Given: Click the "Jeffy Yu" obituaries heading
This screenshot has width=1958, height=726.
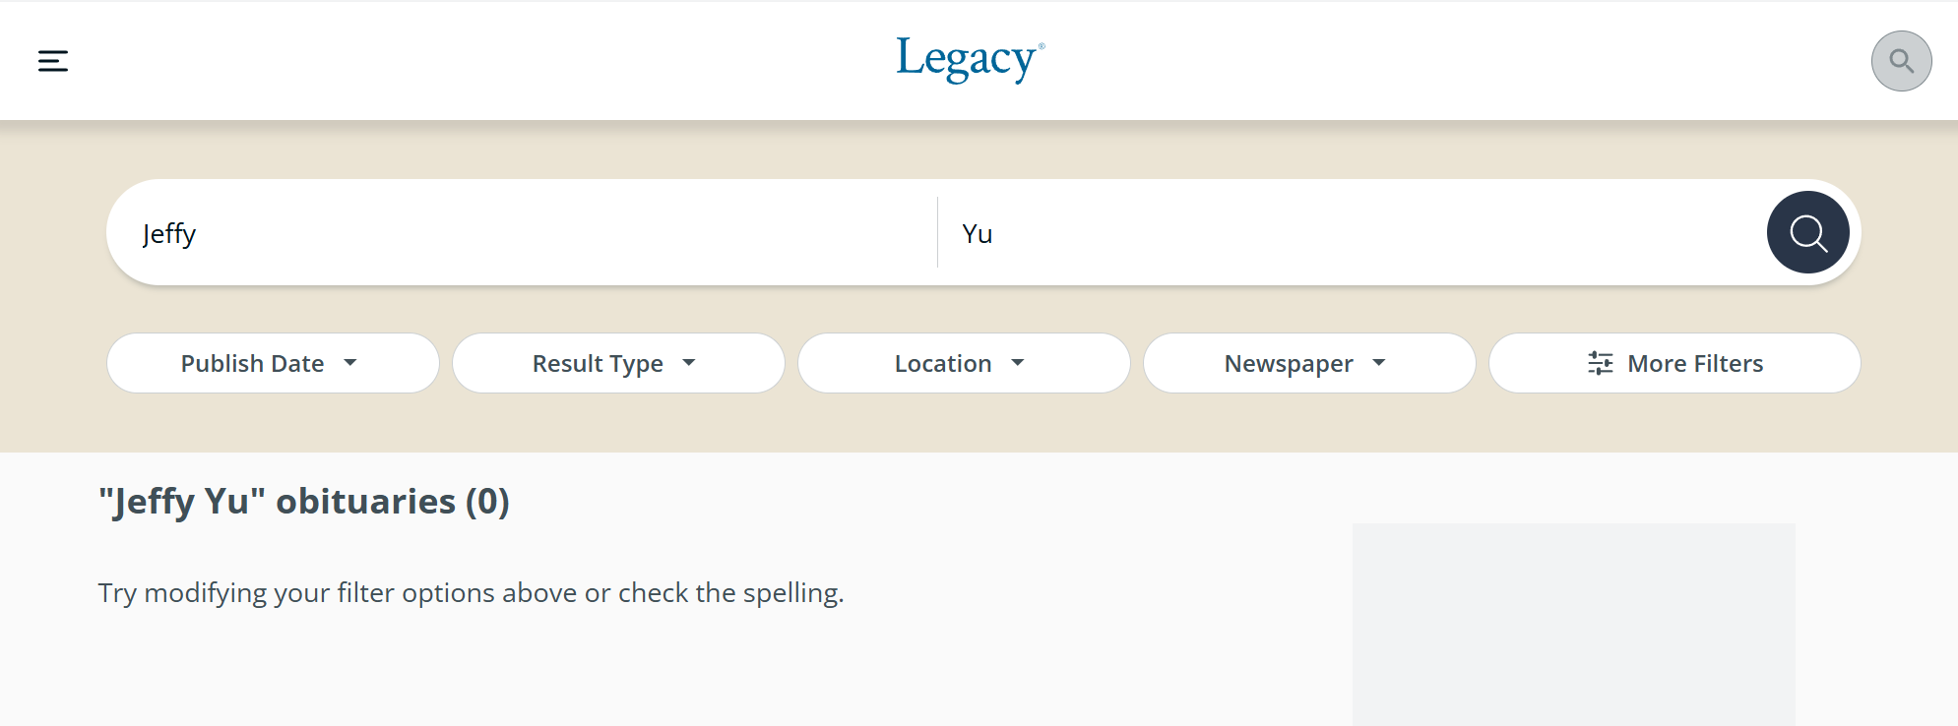Looking at the screenshot, I should pyautogui.click(x=304, y=502).
